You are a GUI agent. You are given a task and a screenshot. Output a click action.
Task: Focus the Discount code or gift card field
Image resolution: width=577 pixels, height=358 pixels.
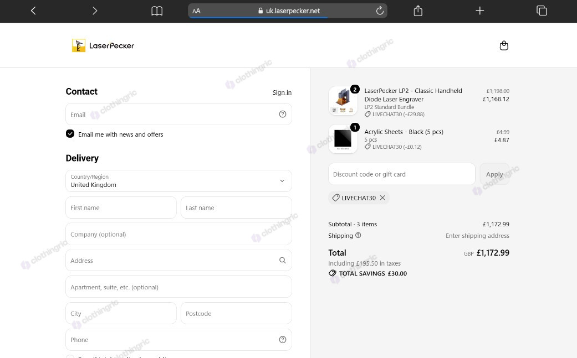pos(402,174)
